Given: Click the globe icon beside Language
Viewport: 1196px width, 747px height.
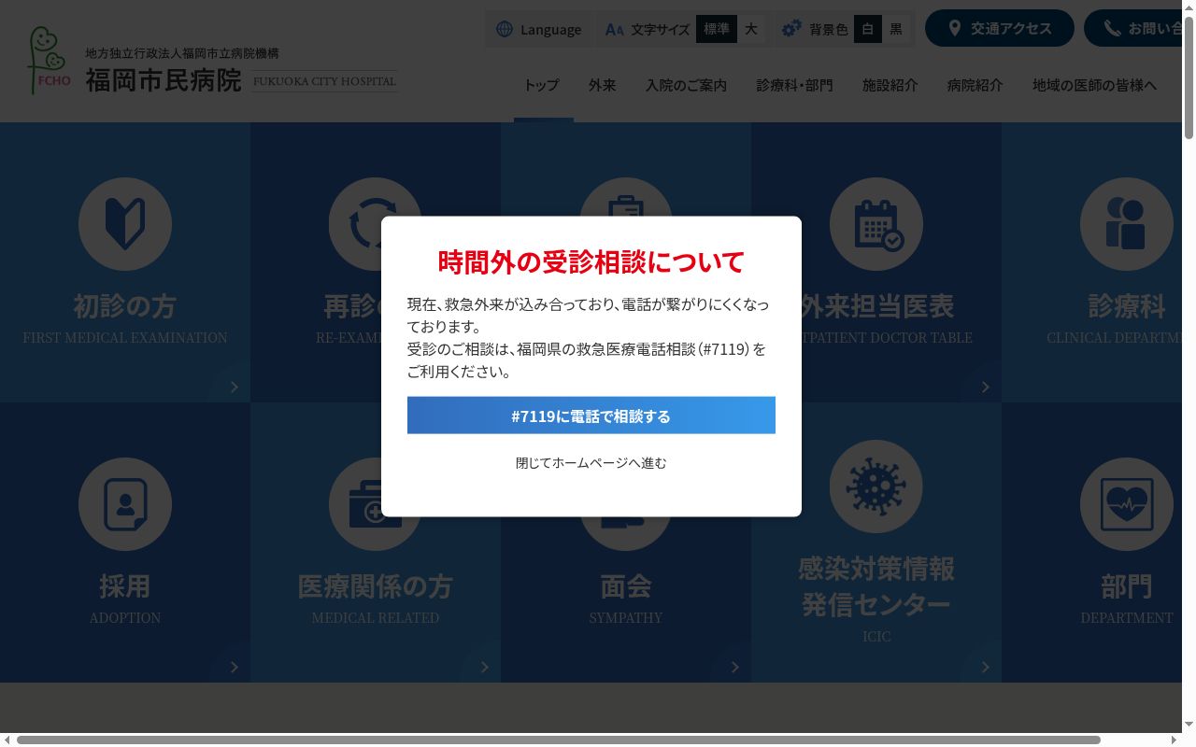Looking at the screenshot, I should pos(505,29).
